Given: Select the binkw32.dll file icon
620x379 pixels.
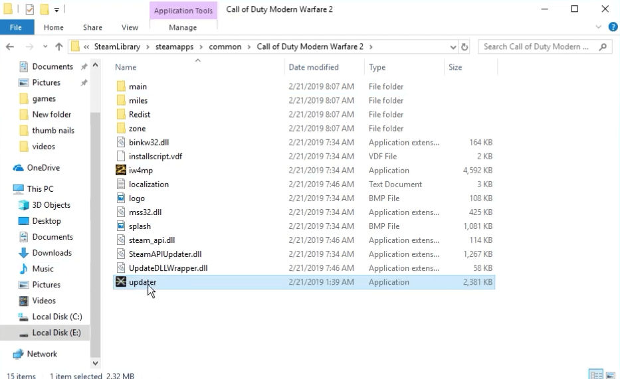Looking at the screenshot, I should (120, 142).
